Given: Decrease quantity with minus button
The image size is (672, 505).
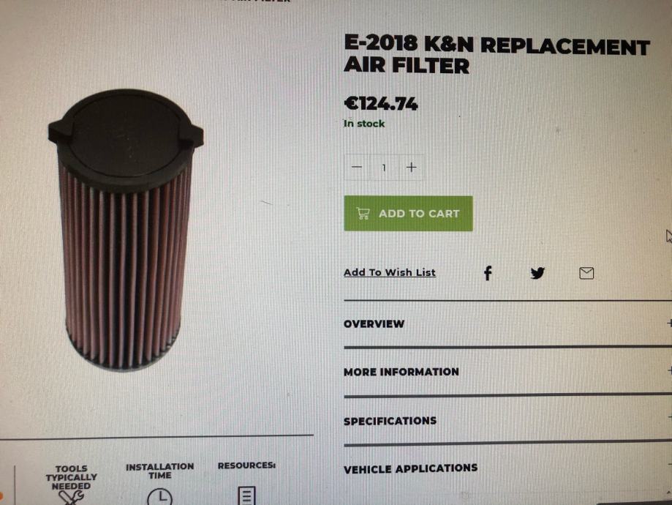Looking at the screenshot, I should [357, 167].
